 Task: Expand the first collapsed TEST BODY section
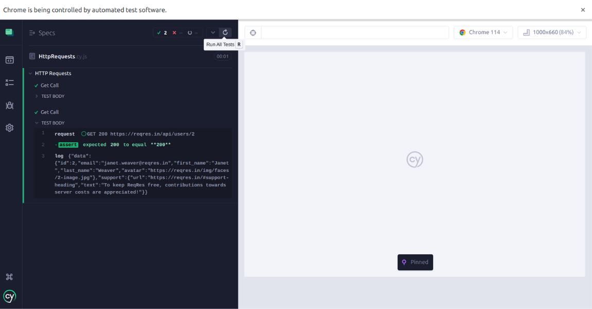click(x=53, y=96)
